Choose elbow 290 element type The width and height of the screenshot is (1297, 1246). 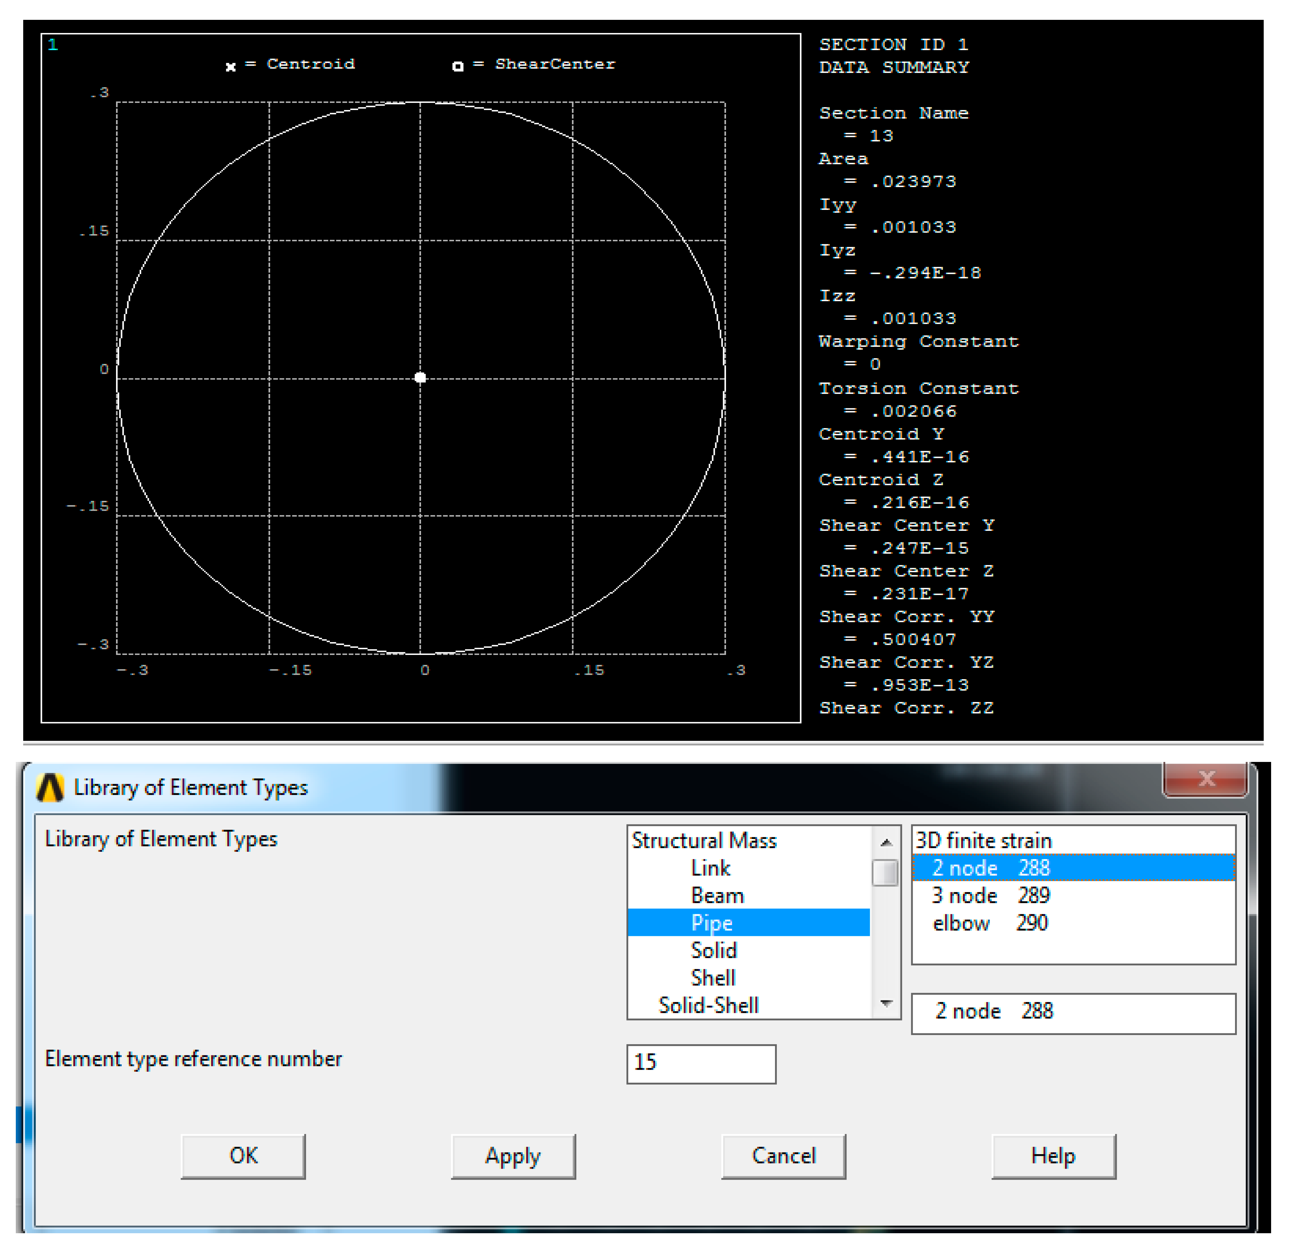point(990,923)
